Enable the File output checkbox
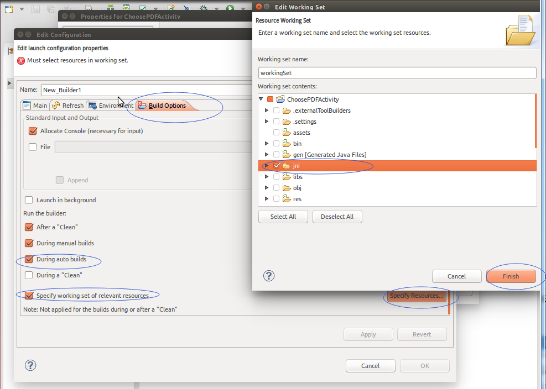 coord(33,147)
